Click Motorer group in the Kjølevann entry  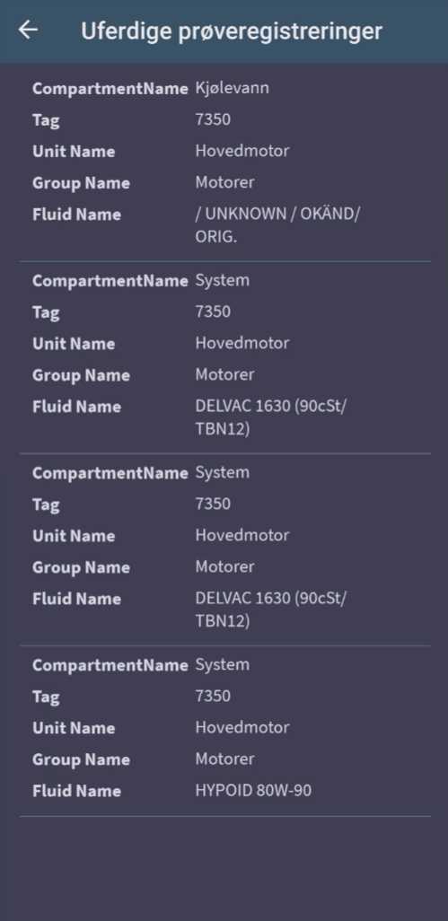224,182
